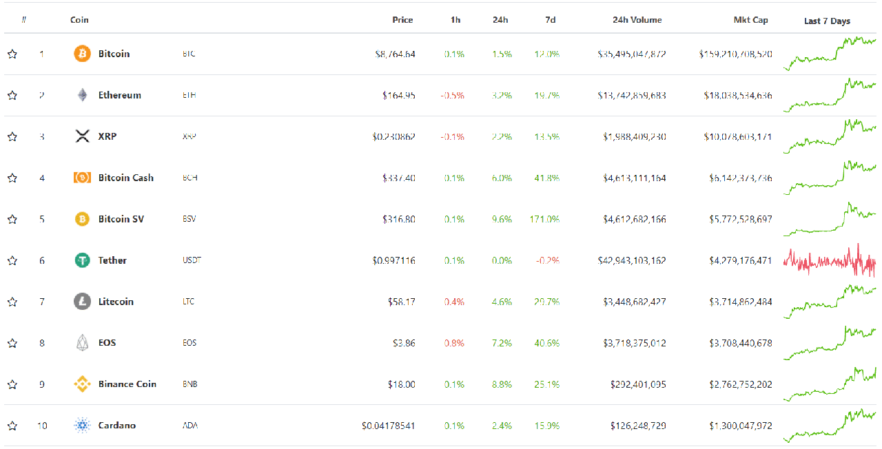Click Binance Coin's 24h volume $292,401,095
The image size is (882, 449).
click(638, 384)
